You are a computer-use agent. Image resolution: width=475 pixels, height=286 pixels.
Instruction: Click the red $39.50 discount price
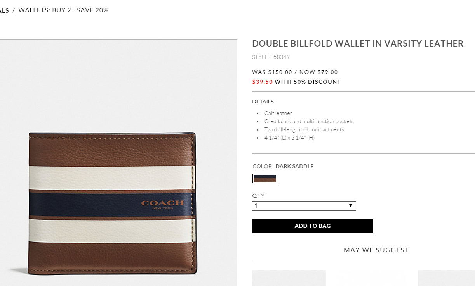tap(263, 82)
